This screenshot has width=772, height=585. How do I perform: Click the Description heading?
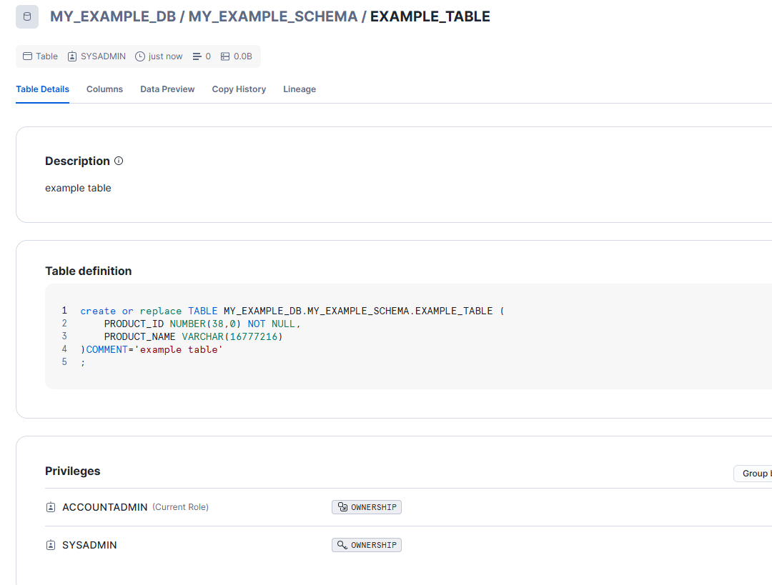[77, 161]
